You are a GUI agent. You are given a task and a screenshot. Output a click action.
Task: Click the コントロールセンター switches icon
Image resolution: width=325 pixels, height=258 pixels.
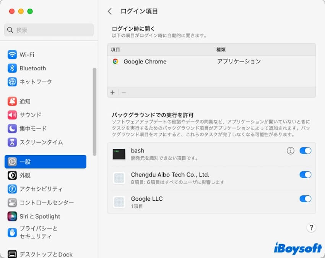(12, 203)
